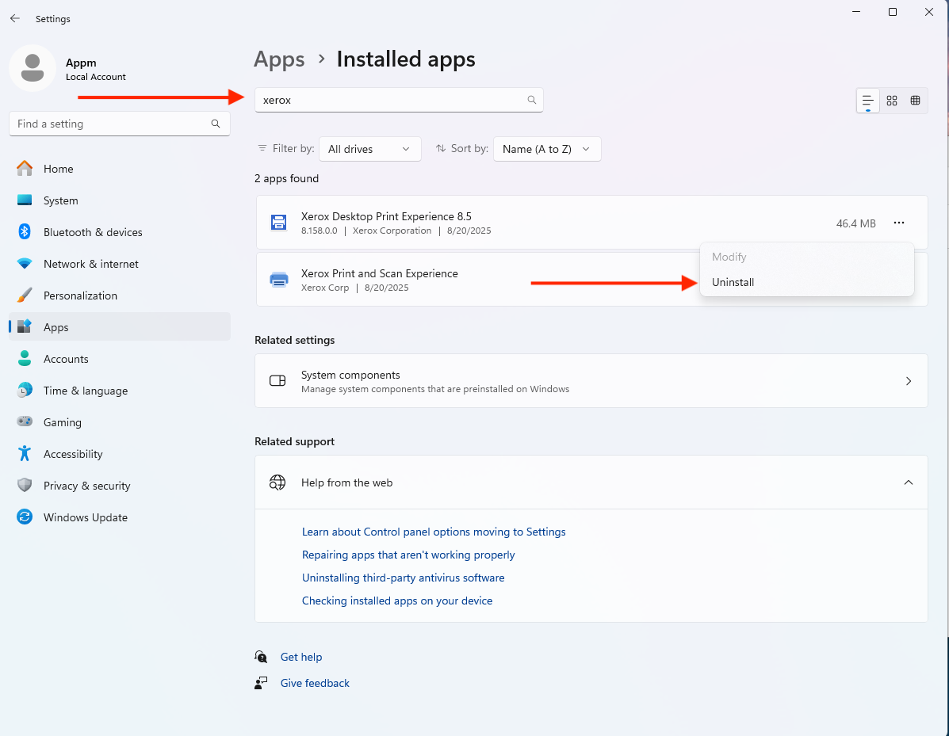This screenshot has height=736, width=949.
Task: Go to Network & internet in sidebar
Action: click(x=90, y=264)
